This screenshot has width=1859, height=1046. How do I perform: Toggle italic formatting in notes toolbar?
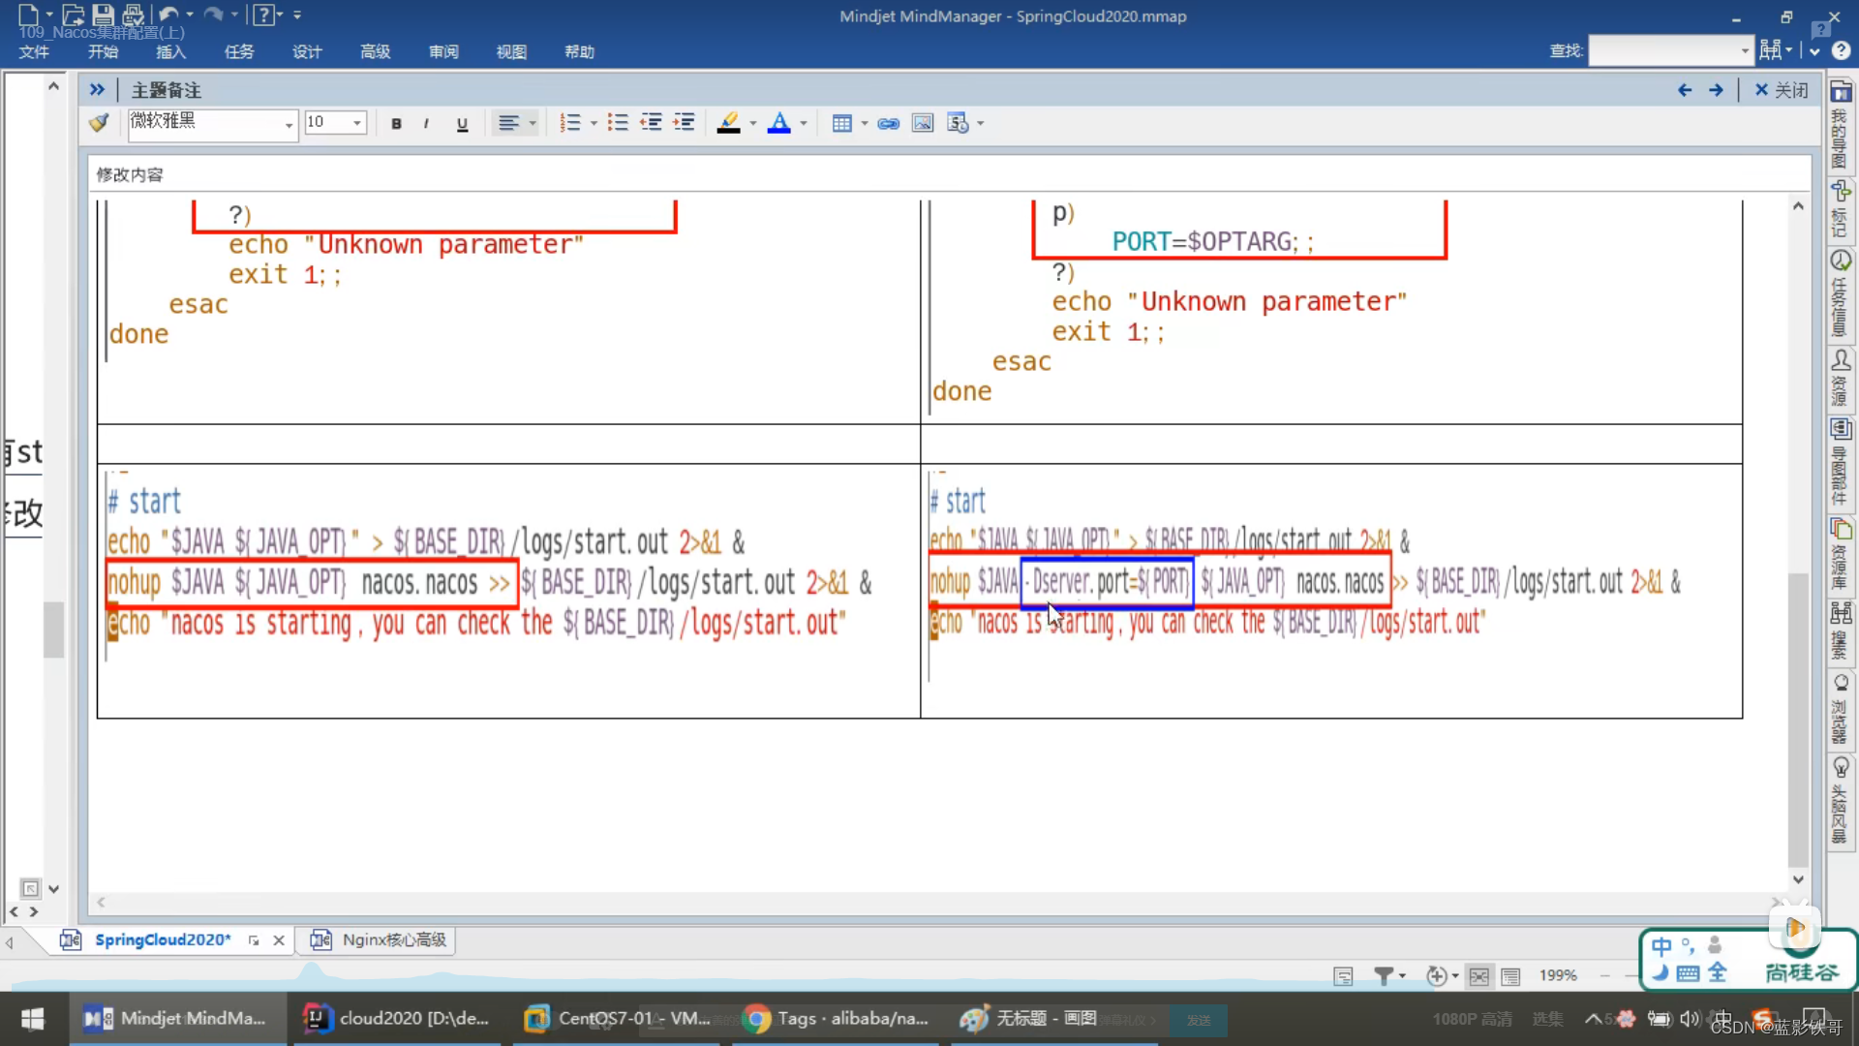[x=426, y=123]
